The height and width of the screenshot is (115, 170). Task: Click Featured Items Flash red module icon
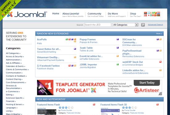pos(94,104)
